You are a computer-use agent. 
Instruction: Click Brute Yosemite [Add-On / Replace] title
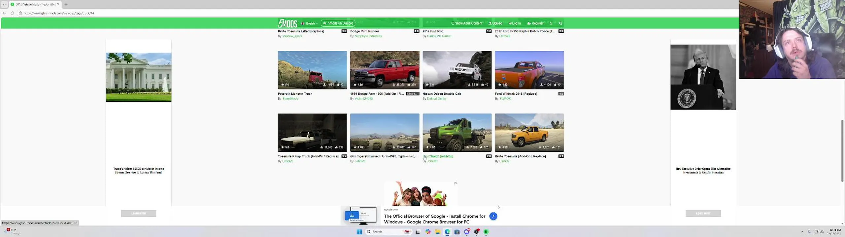(x=520, y=156)
